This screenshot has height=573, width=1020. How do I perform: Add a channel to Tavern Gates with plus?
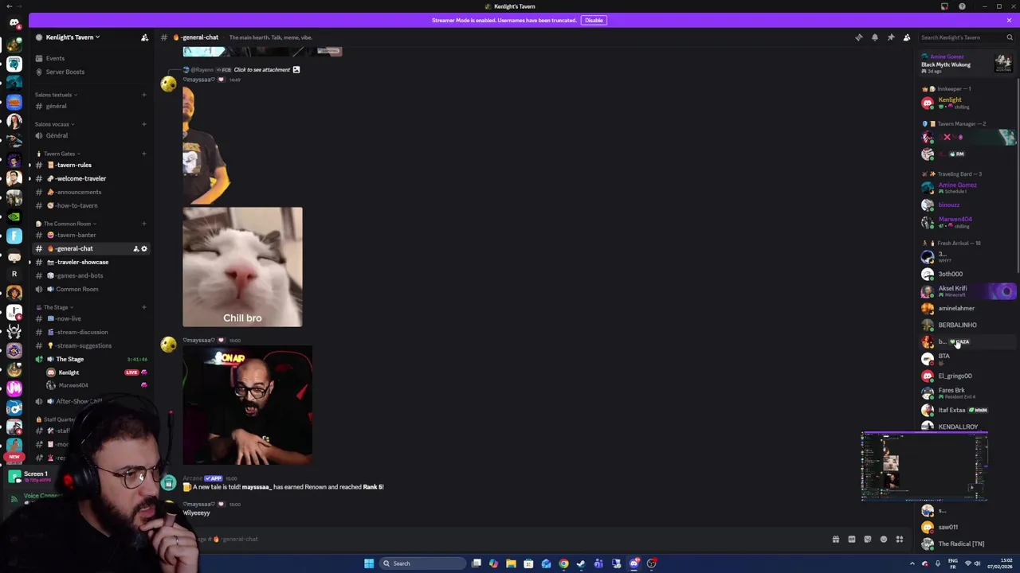pyautogui.click(x=144, y=154)
